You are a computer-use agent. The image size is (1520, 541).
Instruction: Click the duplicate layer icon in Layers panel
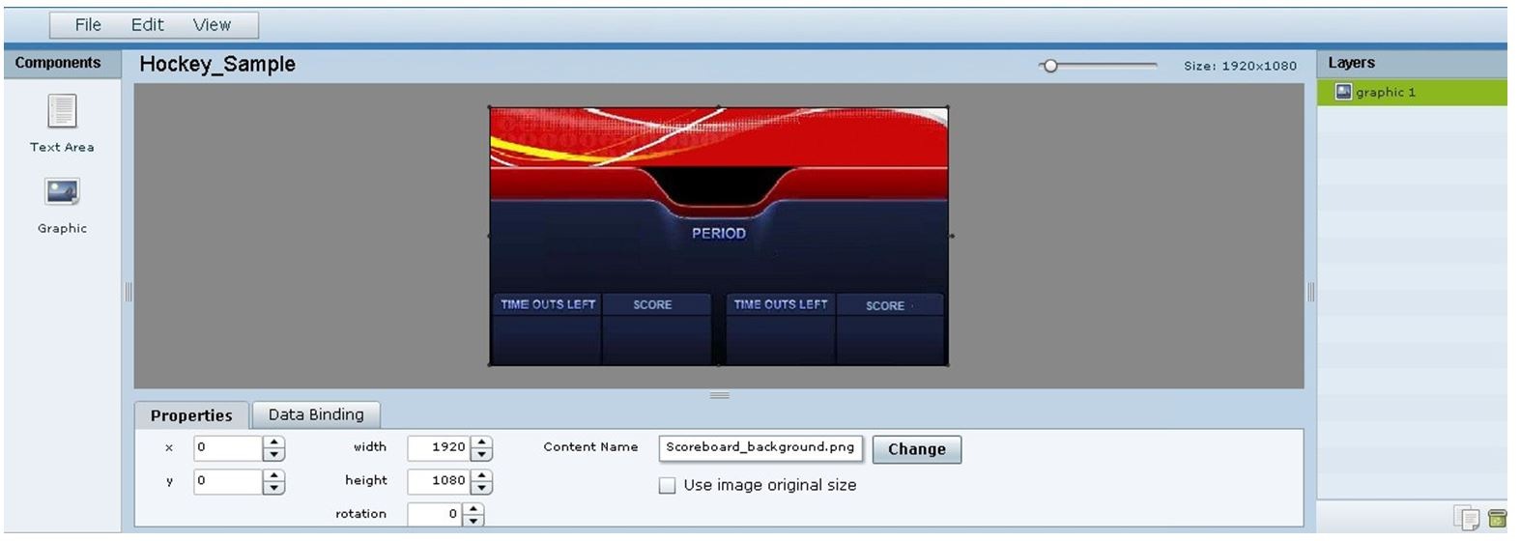pos(1467,519)
